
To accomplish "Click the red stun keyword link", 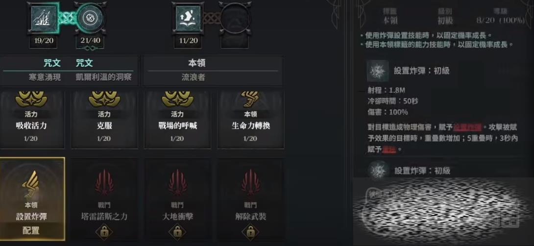I will pos(389,149).
